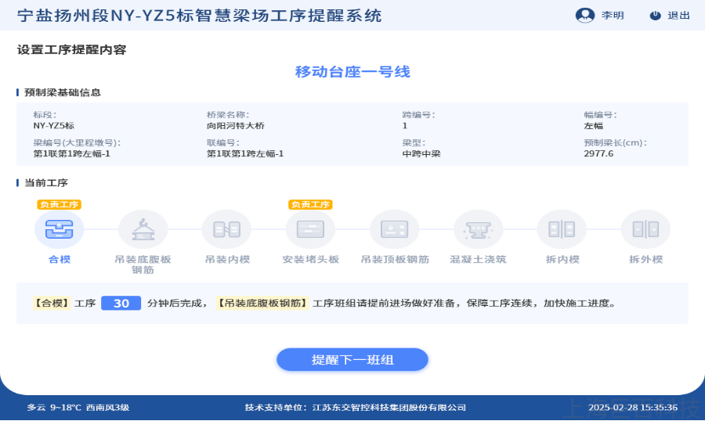Click the 30 minutes input field
This screenshot has width=705, height=421.
(121, 304)
